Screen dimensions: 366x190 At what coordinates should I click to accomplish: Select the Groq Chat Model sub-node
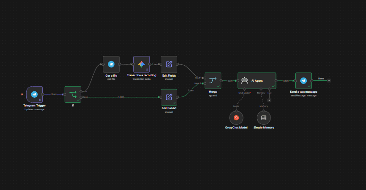point(236,118)
